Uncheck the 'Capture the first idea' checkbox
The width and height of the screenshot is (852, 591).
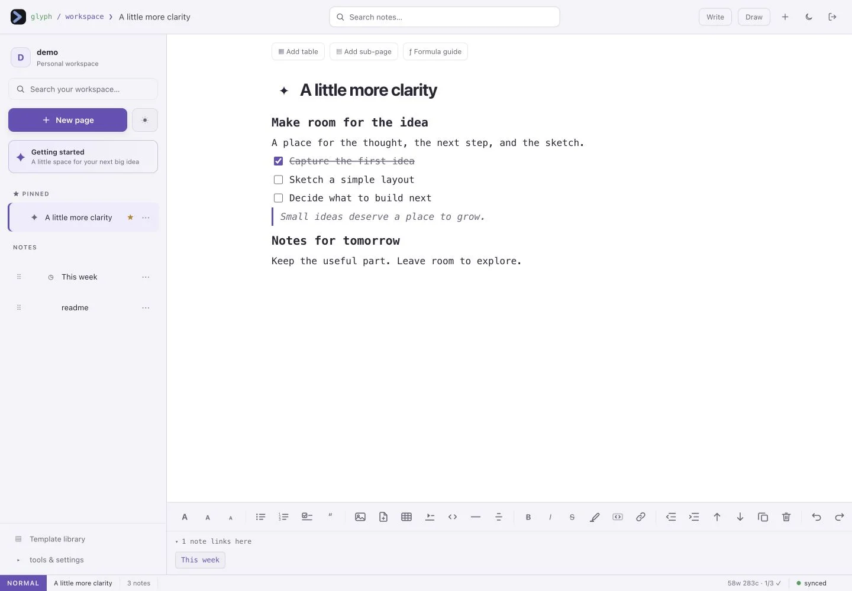tap(278, 161)
